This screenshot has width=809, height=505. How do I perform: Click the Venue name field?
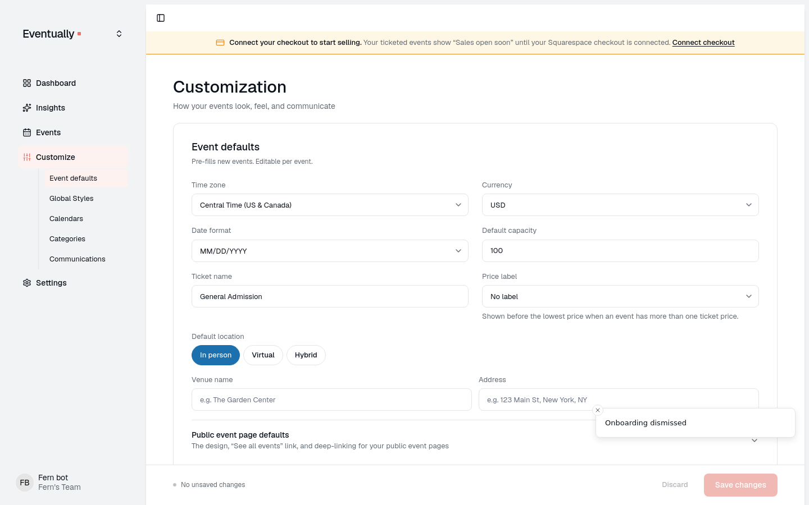331,400
